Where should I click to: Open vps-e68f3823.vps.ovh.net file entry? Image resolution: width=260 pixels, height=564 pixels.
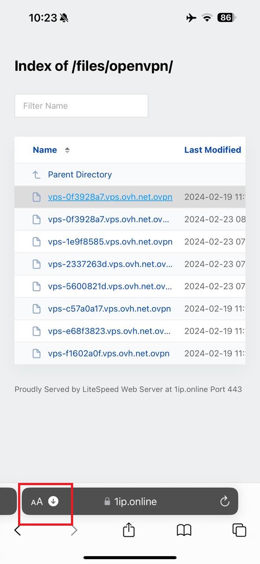coord(109,331)
